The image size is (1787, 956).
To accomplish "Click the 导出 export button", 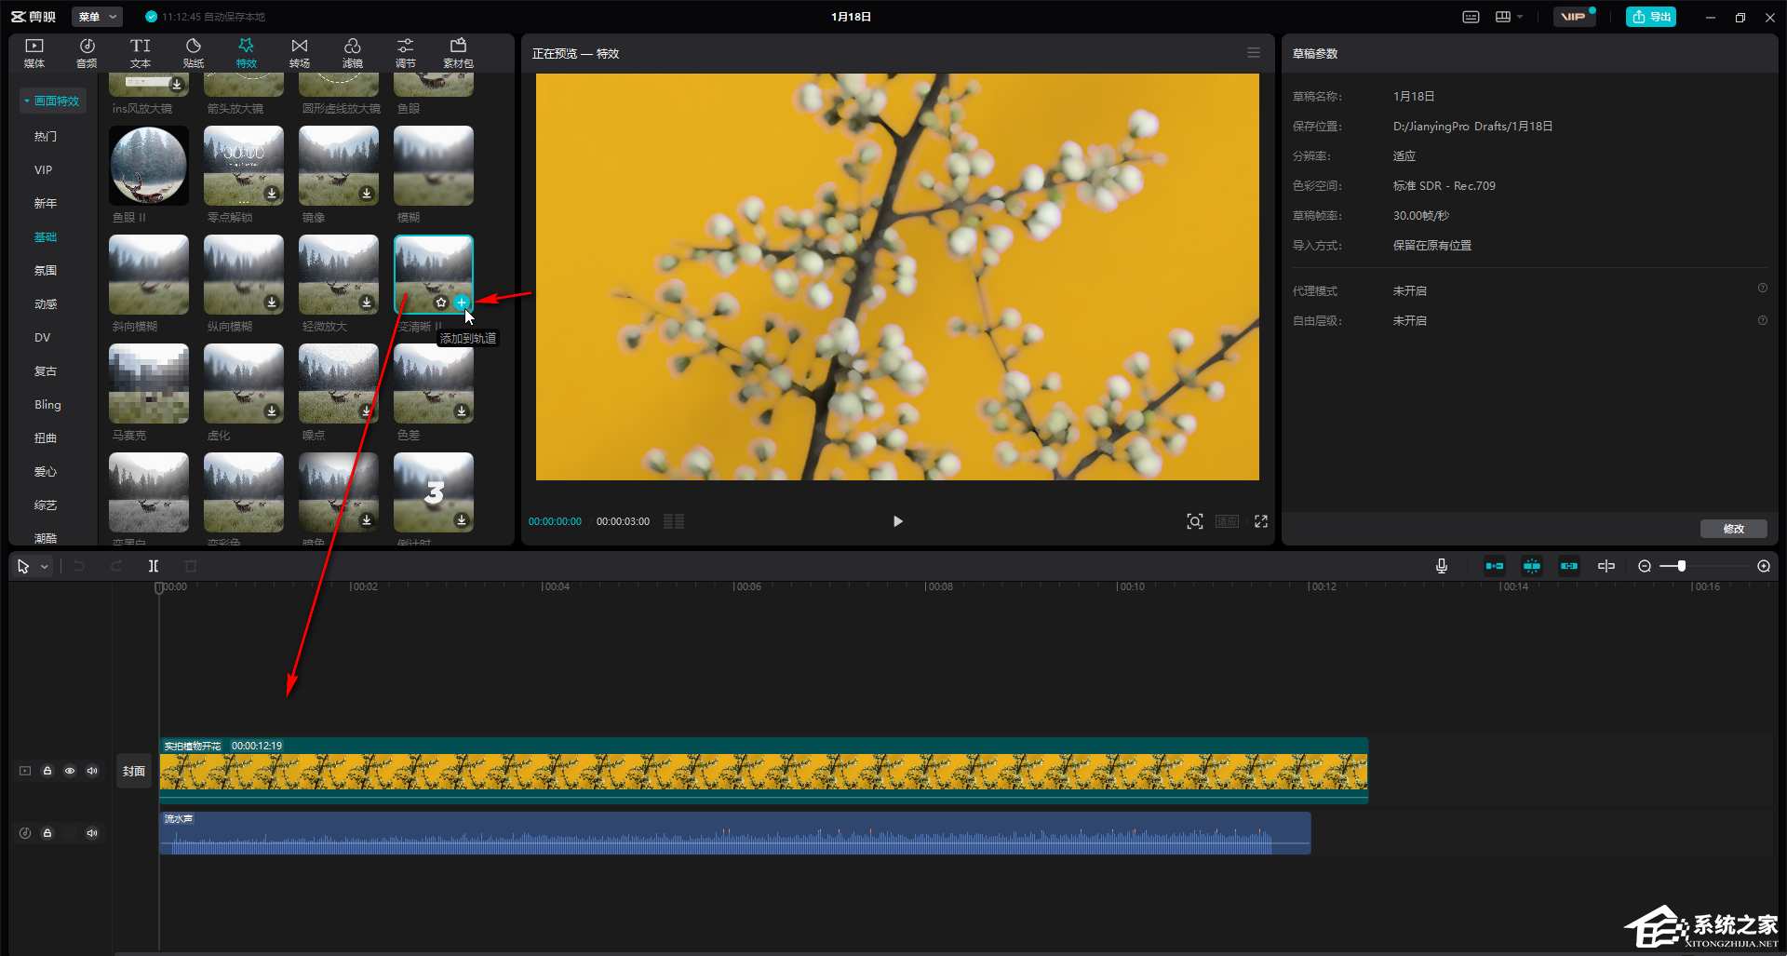I will click(x=1650, y=17).
